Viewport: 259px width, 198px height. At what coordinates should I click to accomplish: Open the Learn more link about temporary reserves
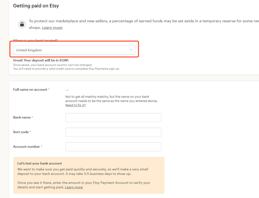(x=52, y=28)
